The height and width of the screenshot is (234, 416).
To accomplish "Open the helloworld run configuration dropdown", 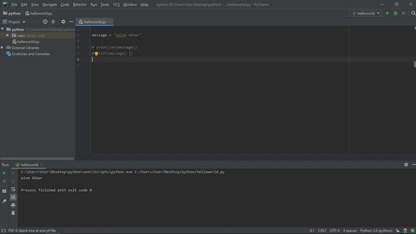I will [x=366, y=13].
